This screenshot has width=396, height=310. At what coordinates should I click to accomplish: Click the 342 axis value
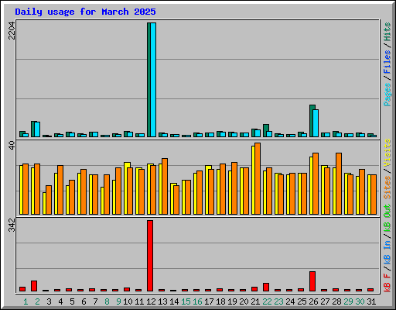[x=12, y=225]
